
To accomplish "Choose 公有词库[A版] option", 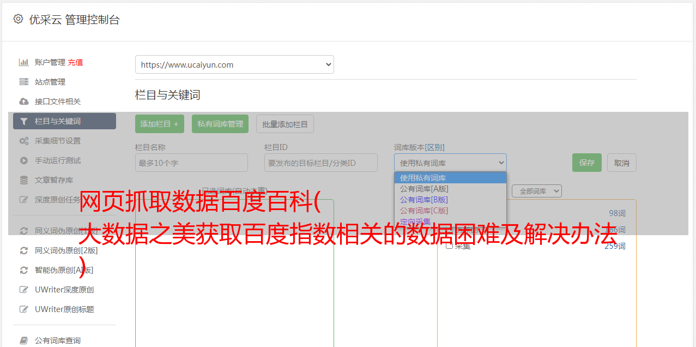I will [x=450, y=189].
